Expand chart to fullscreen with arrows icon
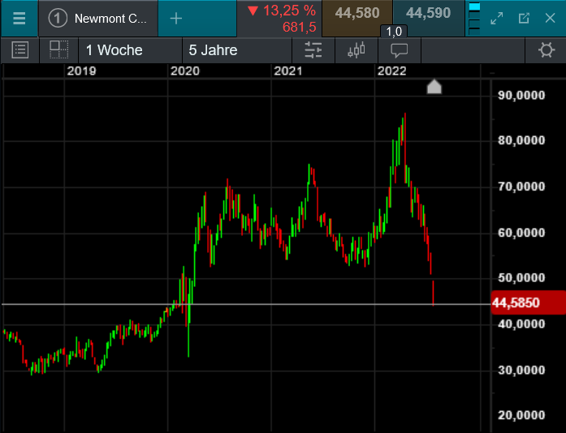The image size is (566, 433). (498, 18)
